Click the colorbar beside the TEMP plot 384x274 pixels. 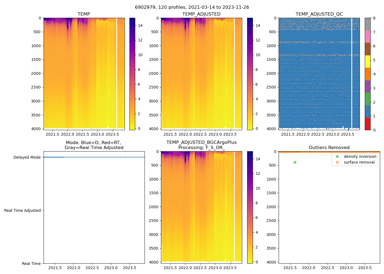tap(132, 74)
